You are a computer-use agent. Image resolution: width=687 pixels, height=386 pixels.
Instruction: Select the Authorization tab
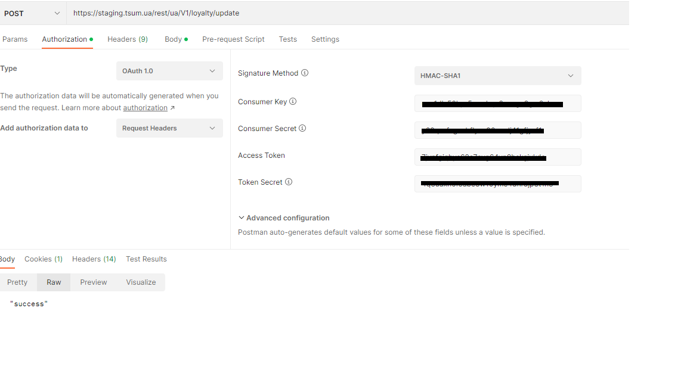67,39
